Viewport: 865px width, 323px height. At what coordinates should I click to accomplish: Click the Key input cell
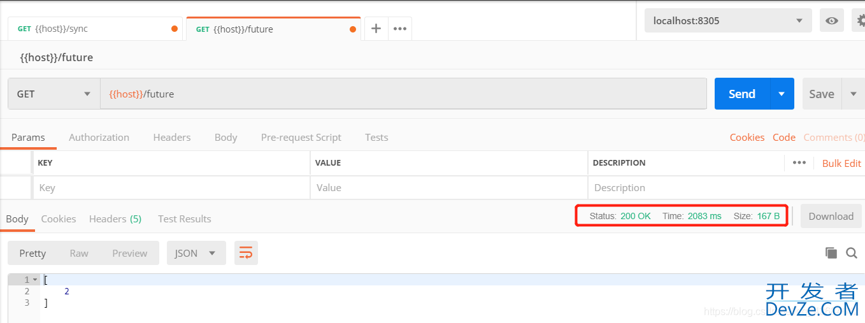click(x=171, y=188)
